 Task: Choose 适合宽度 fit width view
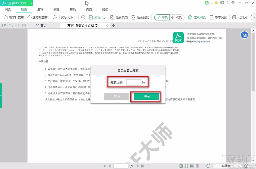(x=140, y=17)
